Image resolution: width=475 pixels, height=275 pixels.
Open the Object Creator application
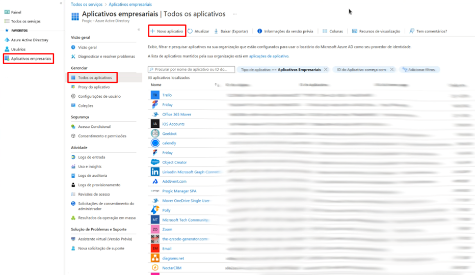174,162
